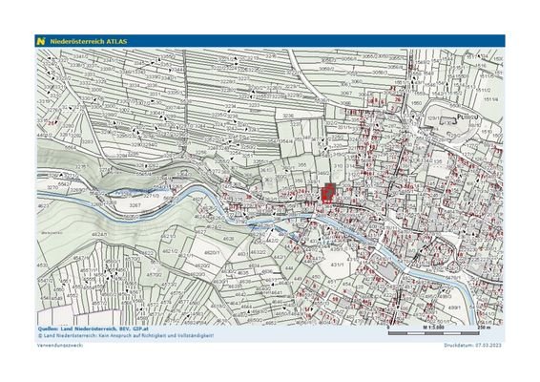Image resolution: width=540 pixels, height=382 pixels.
Task: Click the Pulkau place label
Action: (x=468, y=117)
